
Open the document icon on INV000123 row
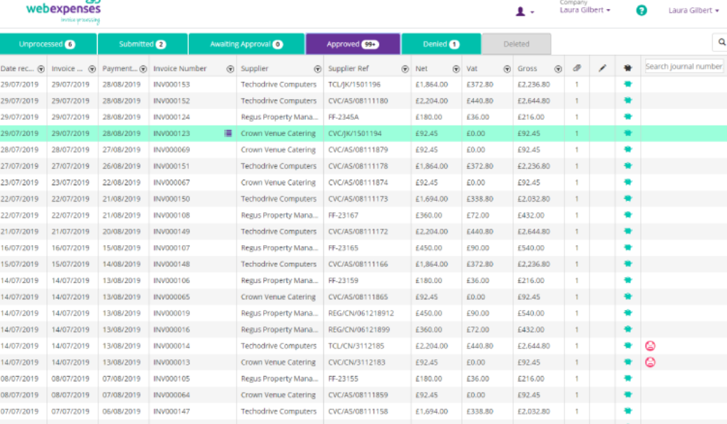pyautogui.click(x=228, y=133)
